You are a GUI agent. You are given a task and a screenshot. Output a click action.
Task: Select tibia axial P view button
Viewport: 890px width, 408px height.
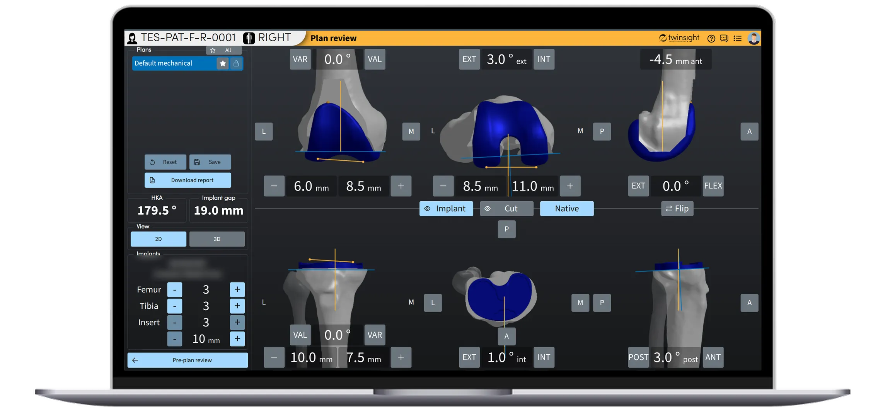click(506, 229)
